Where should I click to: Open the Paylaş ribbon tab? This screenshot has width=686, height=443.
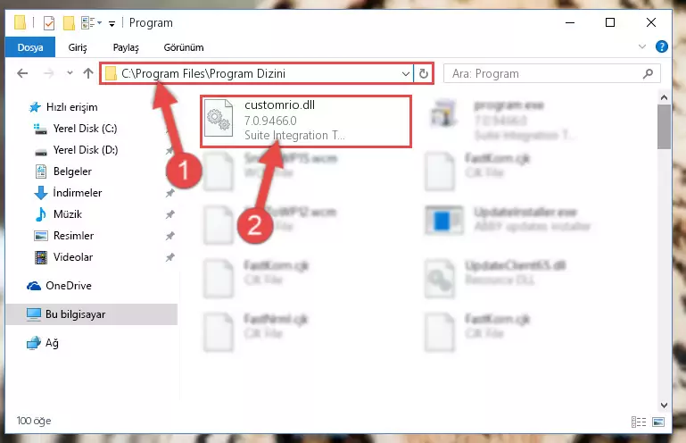126,47
